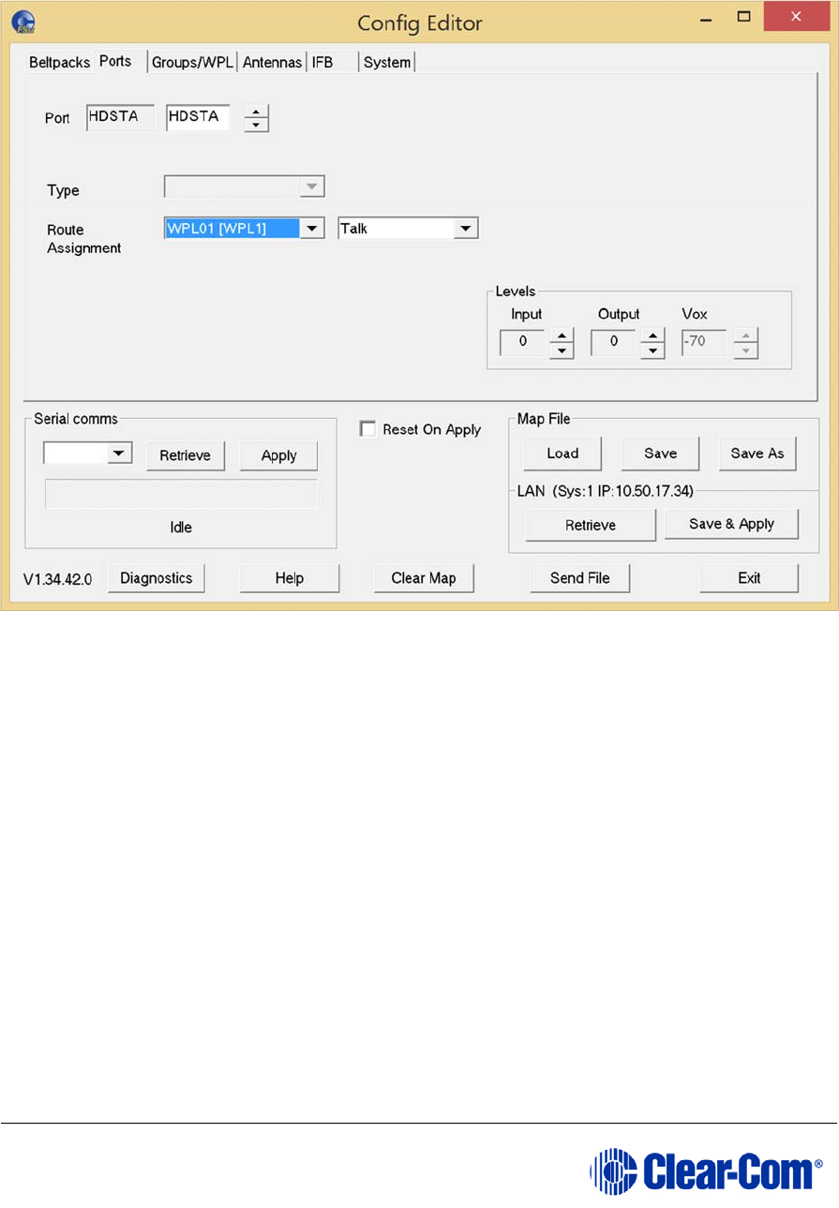The image size is (839, 1208).
Task: Increase the Output level
Action: pyautogui.click(x=652, y=336)
